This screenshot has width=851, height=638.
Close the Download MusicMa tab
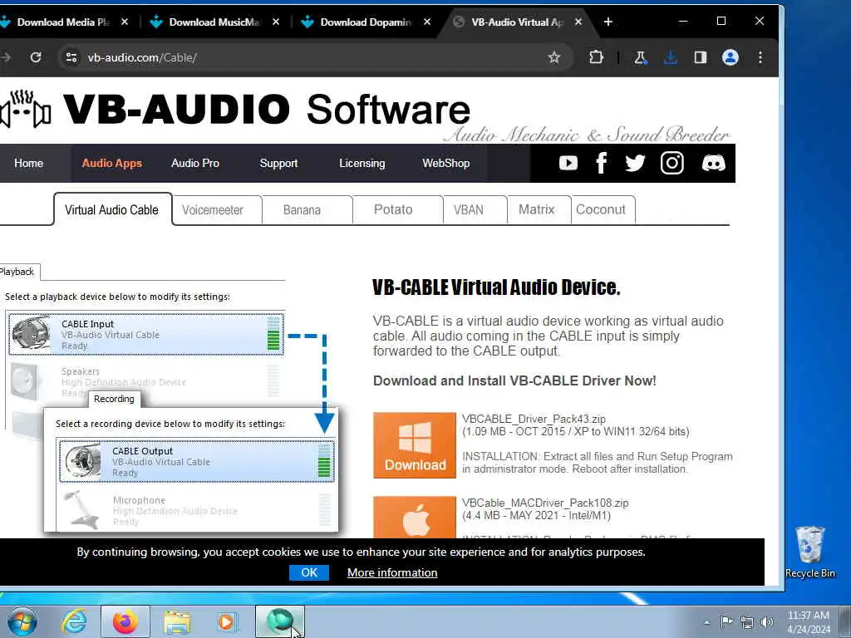point(276,22)
